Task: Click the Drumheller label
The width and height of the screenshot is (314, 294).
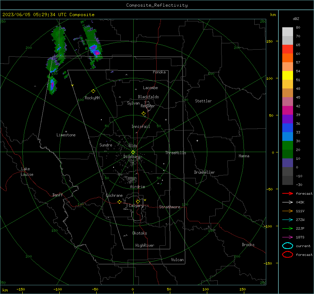Action: [x=204, y=172]
